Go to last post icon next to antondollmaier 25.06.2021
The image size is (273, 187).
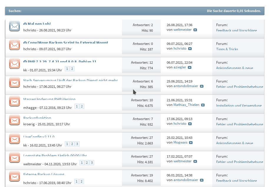202,86
